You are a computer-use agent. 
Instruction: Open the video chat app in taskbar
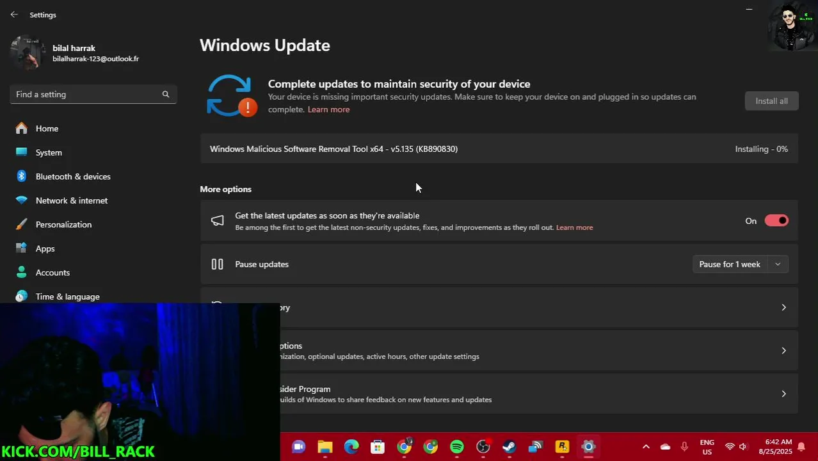[x=298, y=447]
